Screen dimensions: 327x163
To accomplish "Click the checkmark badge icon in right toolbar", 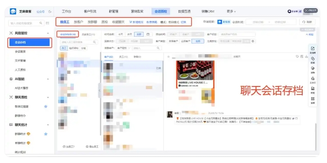I will (313, 69).
